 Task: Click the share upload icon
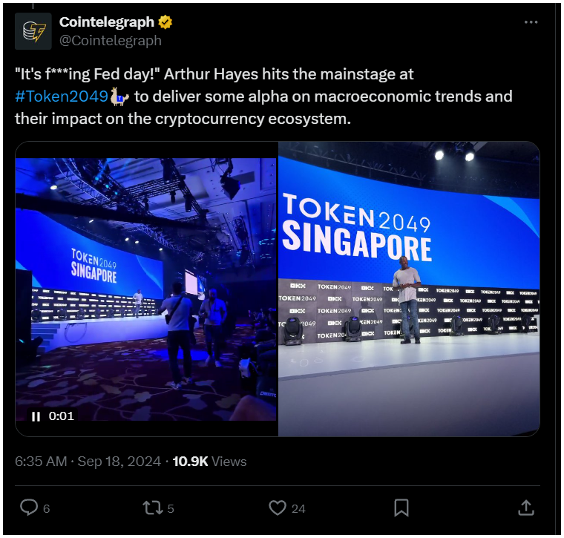pos(526,508)
